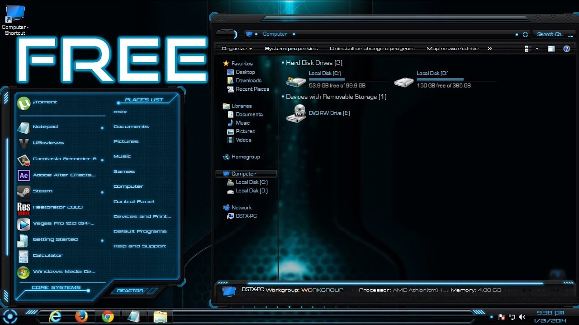Click the volume speaker tray icon
The width and height of the screenshot is (579, 325).
(522, 317)
